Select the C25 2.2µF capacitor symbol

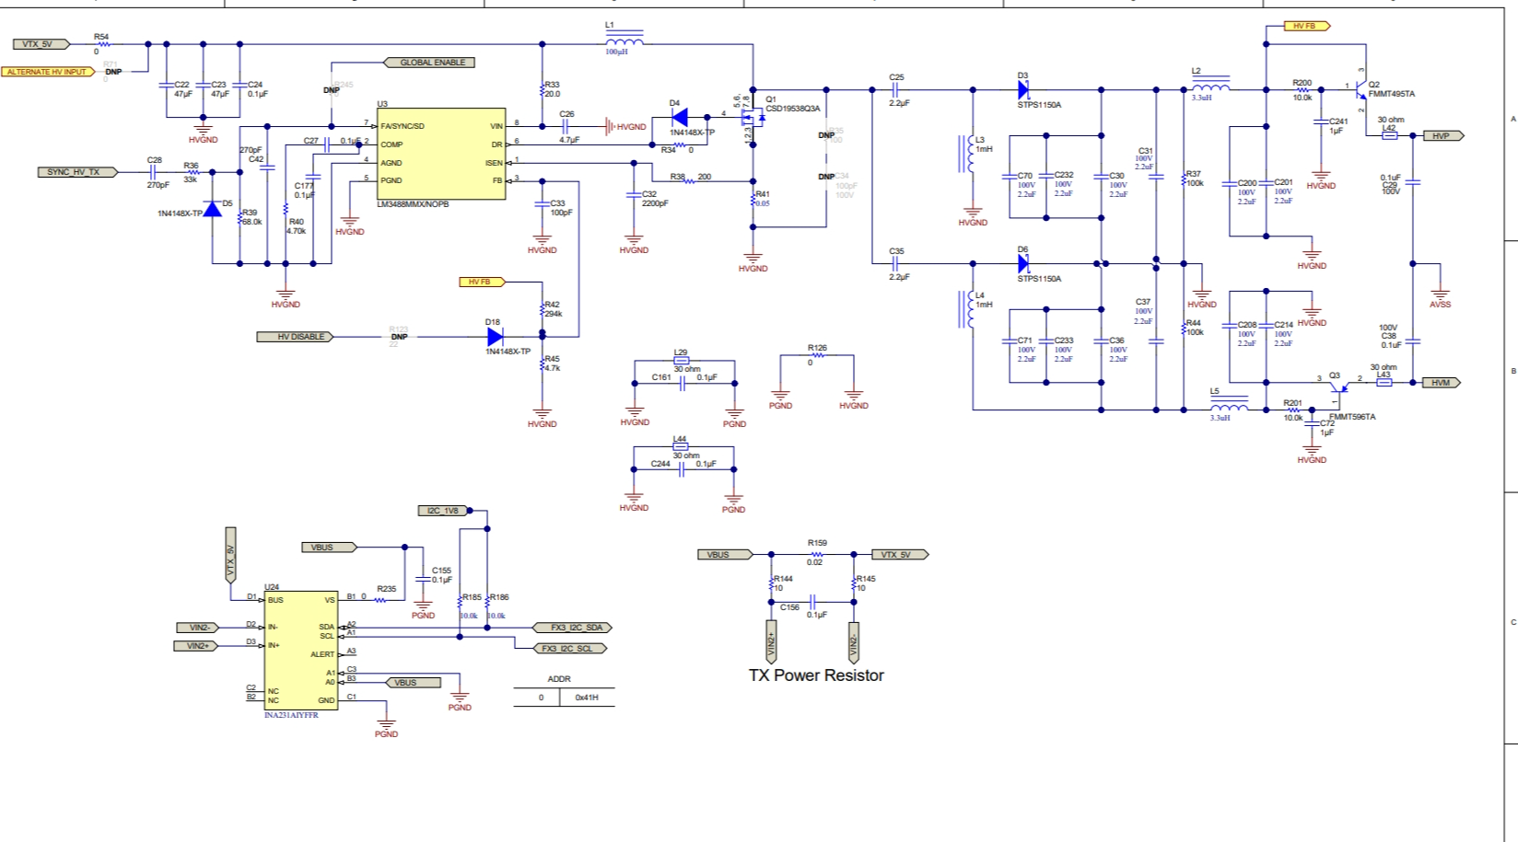pos(893,89)
